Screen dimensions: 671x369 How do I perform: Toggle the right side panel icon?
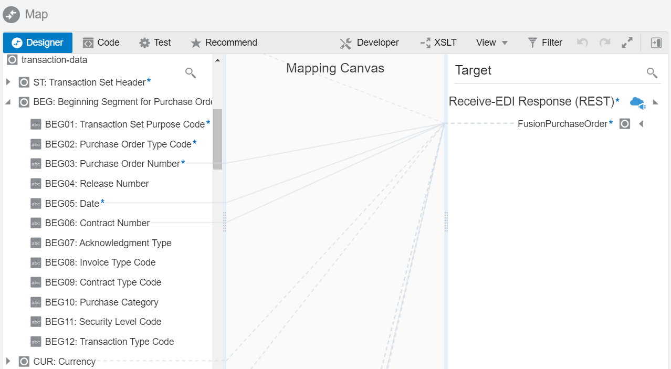click(656, 43)
